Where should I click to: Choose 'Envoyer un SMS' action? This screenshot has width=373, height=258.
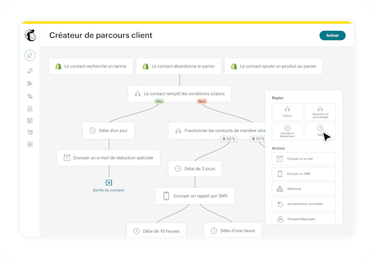[304, 174]
